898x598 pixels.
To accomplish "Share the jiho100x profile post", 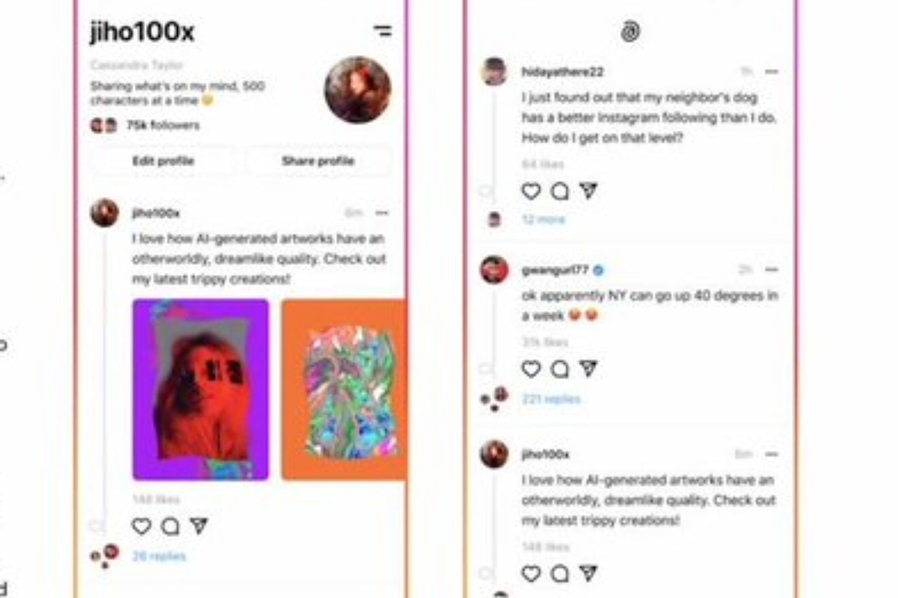I will pos(199,526).
